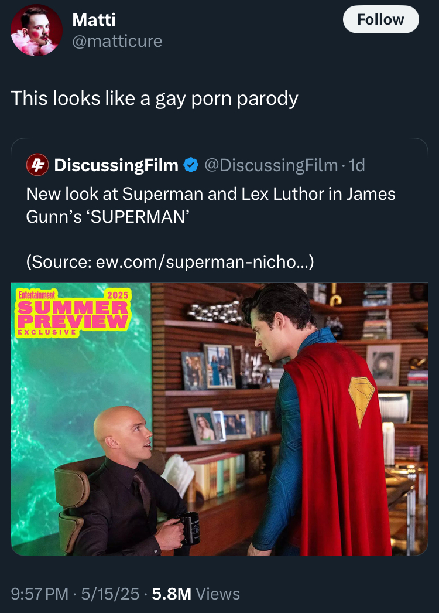This screenshot has height=613, width=439.
Task: Open the DiscussingFilm display name
Action: [116, 165]
